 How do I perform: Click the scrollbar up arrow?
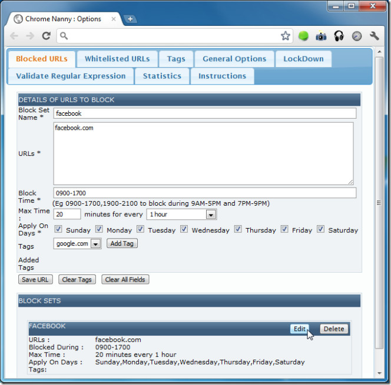379,52
